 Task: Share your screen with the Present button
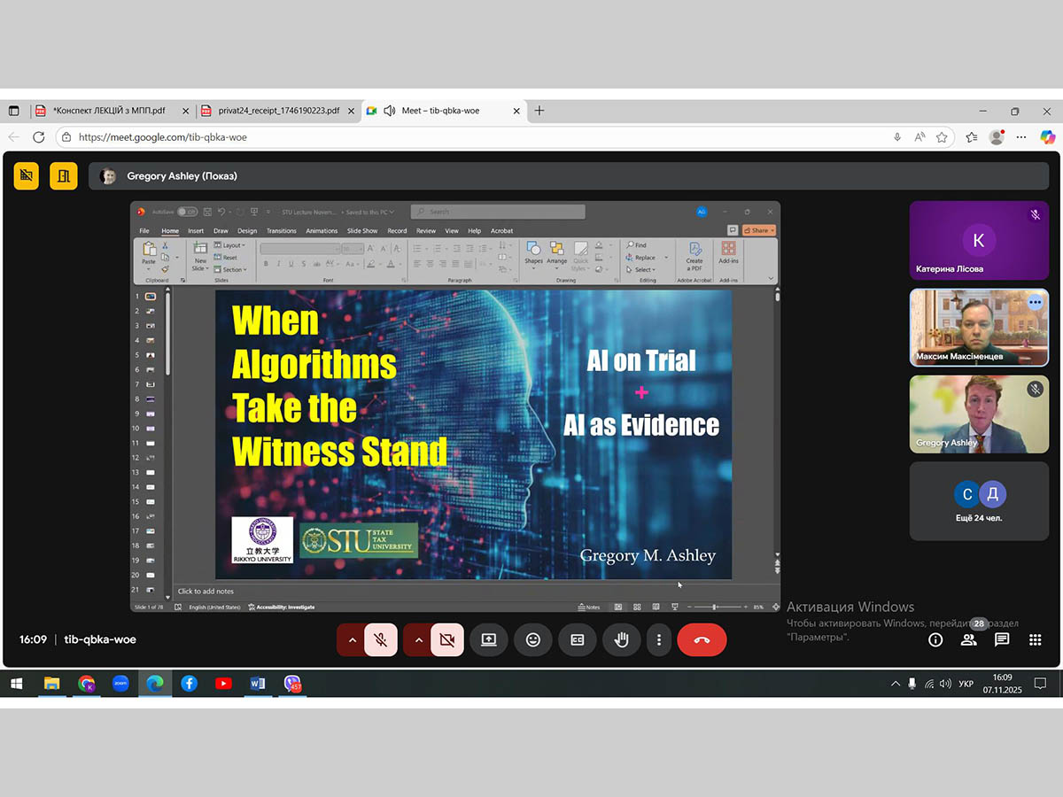[x=489, y=639]
